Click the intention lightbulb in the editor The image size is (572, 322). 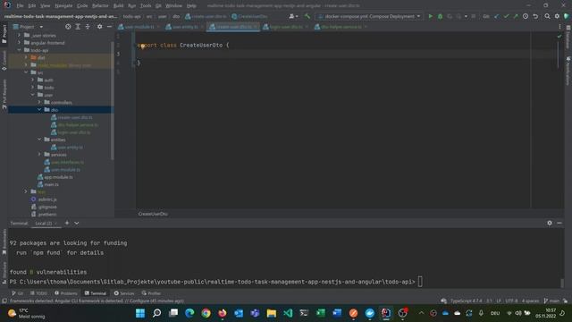143,46
